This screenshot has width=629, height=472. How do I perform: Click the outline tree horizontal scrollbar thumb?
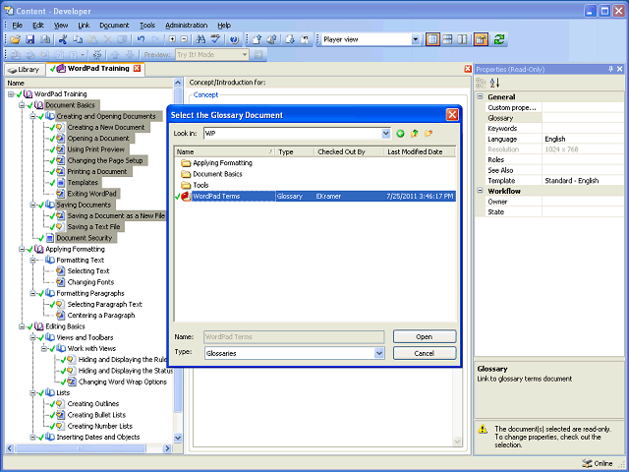coord(81,448)
